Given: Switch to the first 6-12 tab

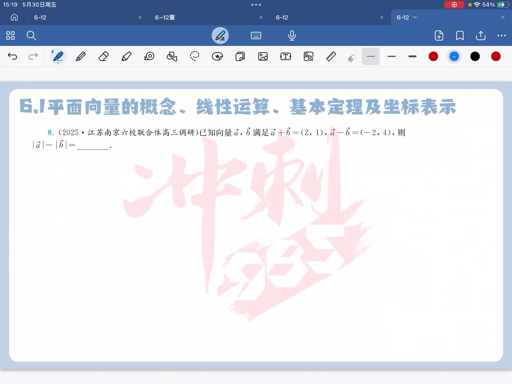Looking at the screenshot, I should click(40, 17).
